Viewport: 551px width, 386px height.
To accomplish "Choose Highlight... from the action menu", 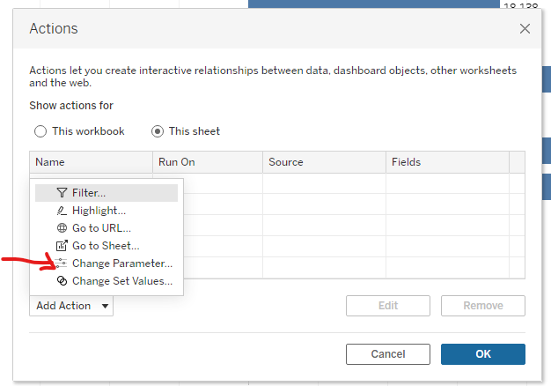I will click(x=99, y=211).
